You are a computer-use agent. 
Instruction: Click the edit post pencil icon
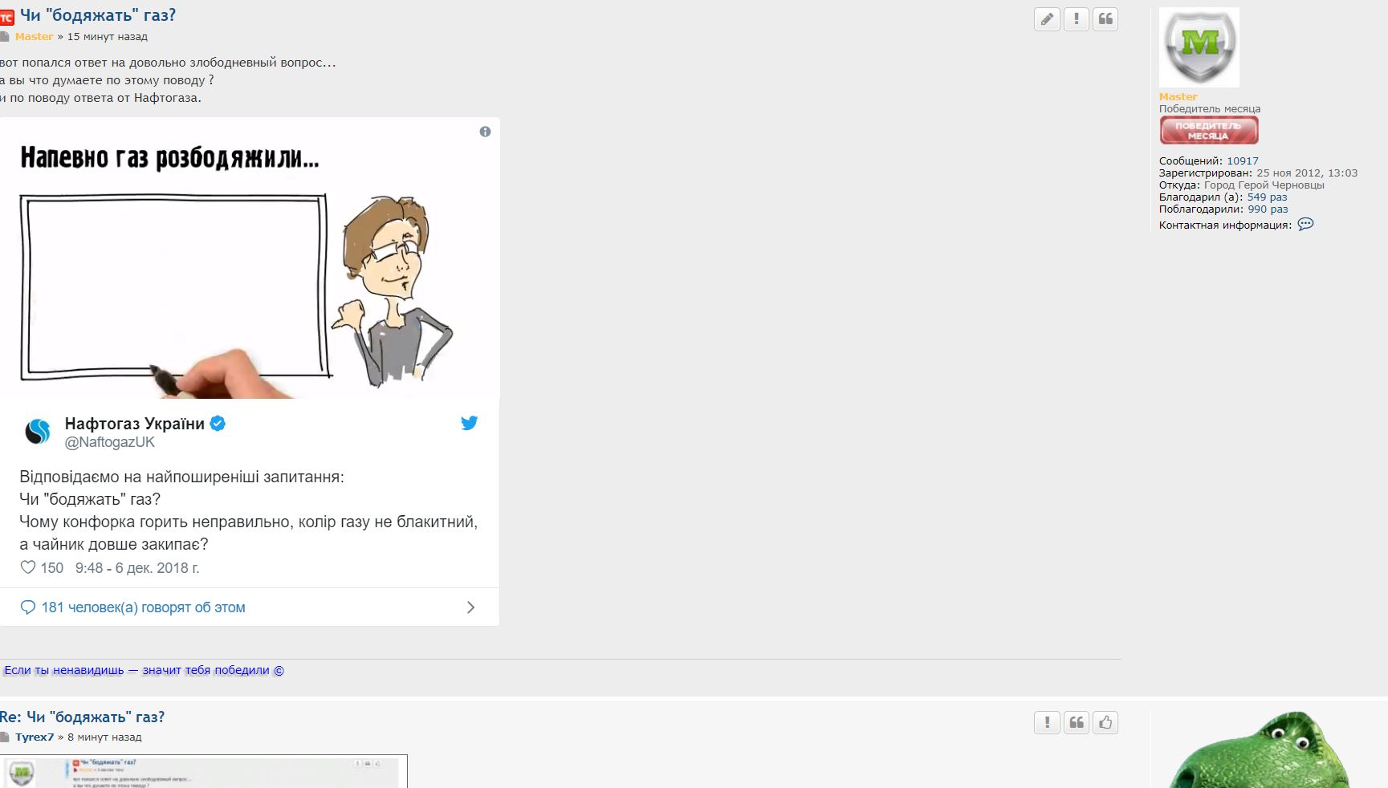[1047, 19]
